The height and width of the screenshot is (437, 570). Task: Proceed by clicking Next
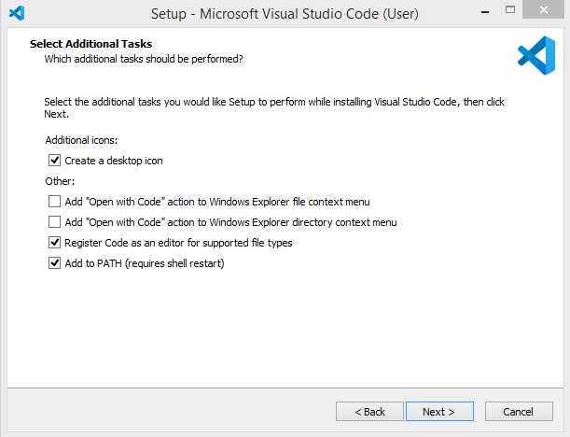tap(438, 412)
